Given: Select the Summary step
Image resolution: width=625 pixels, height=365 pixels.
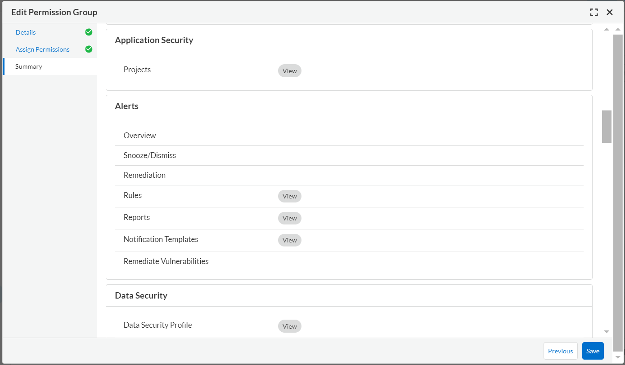Looking at the screenshot, I should coord(29,66).
